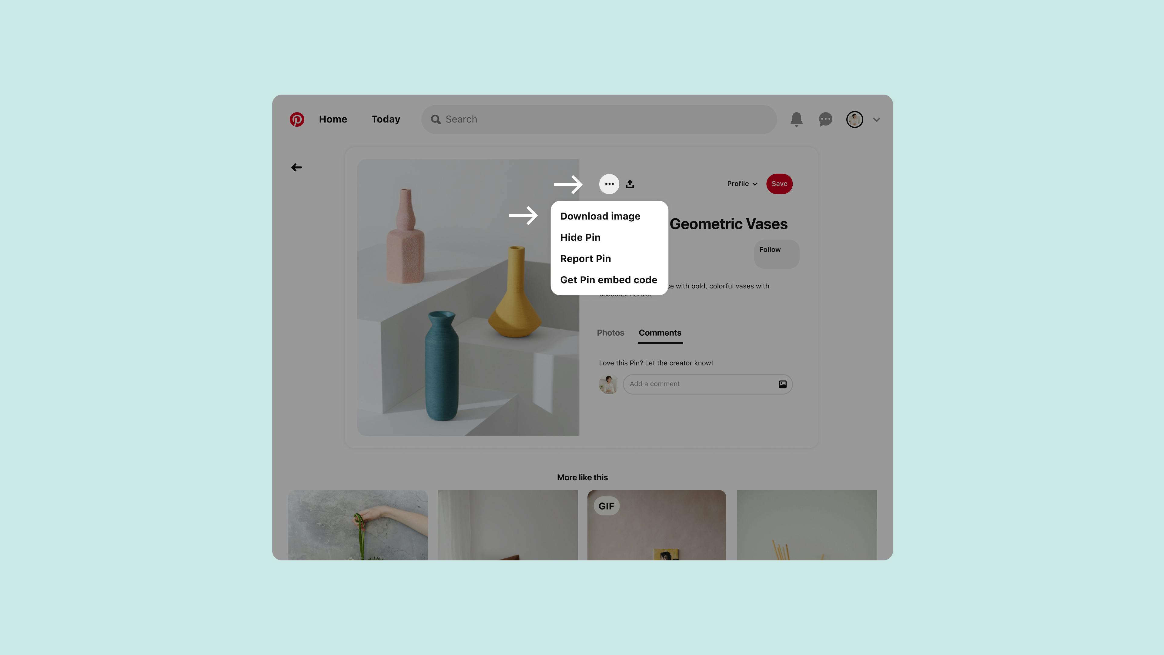Switch to the Comments tab
This screenshot has width=1164, height=655.
pos(660,333)
